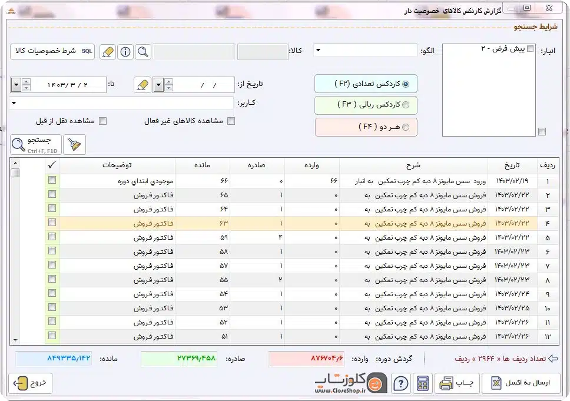Tick checkbox of row ۱ موجودی ابتدای دوره
This screenshot has width=570, height=401.
point(52,180)
